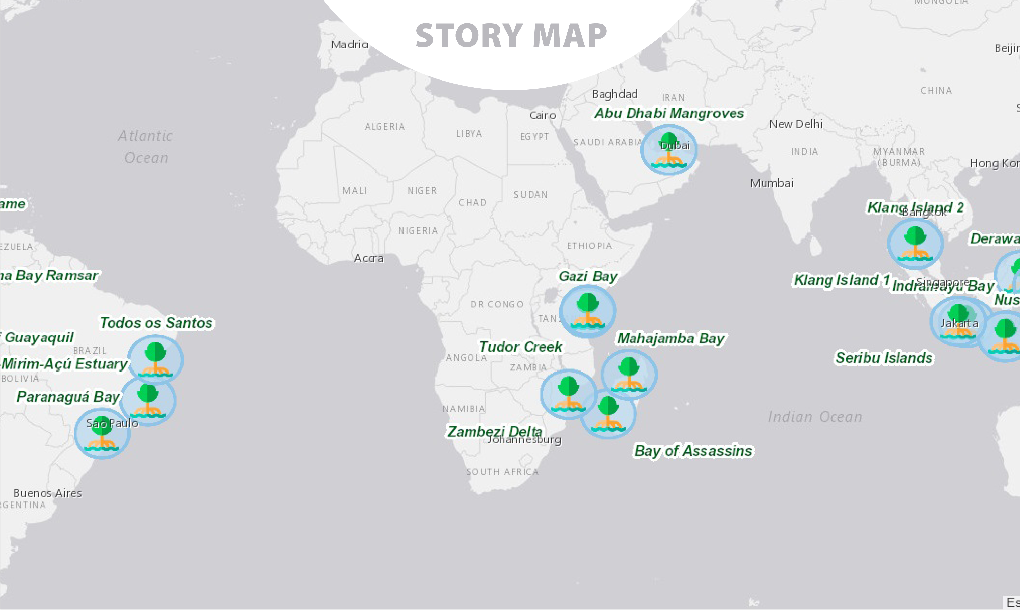Click the Gazi Bay label
The height and width of the screenshot is (610, 1020).
click(x=588, y=276)
